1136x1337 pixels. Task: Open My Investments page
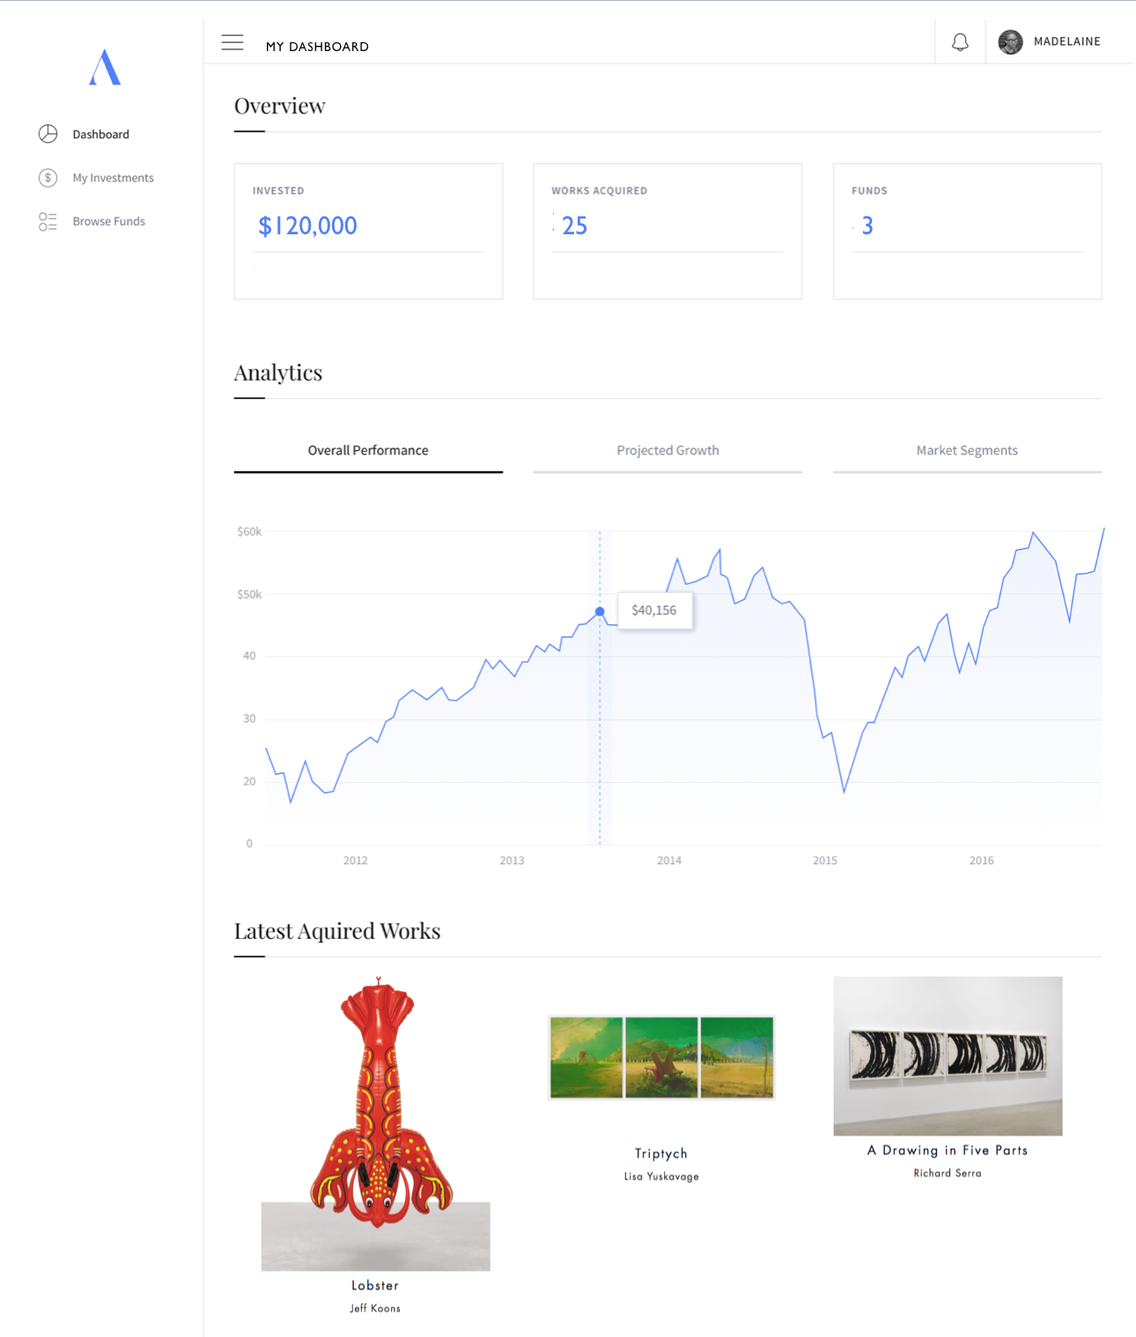point(113,178)
